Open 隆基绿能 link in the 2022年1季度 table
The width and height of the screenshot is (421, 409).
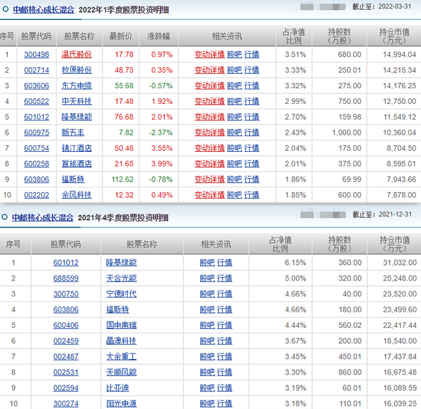tap(77, 117)
